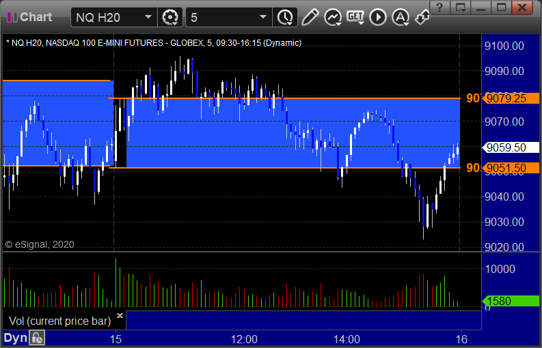Click the Chart window title text
The width and height of the screenshot is (542, 348).
tap(36, 17)
